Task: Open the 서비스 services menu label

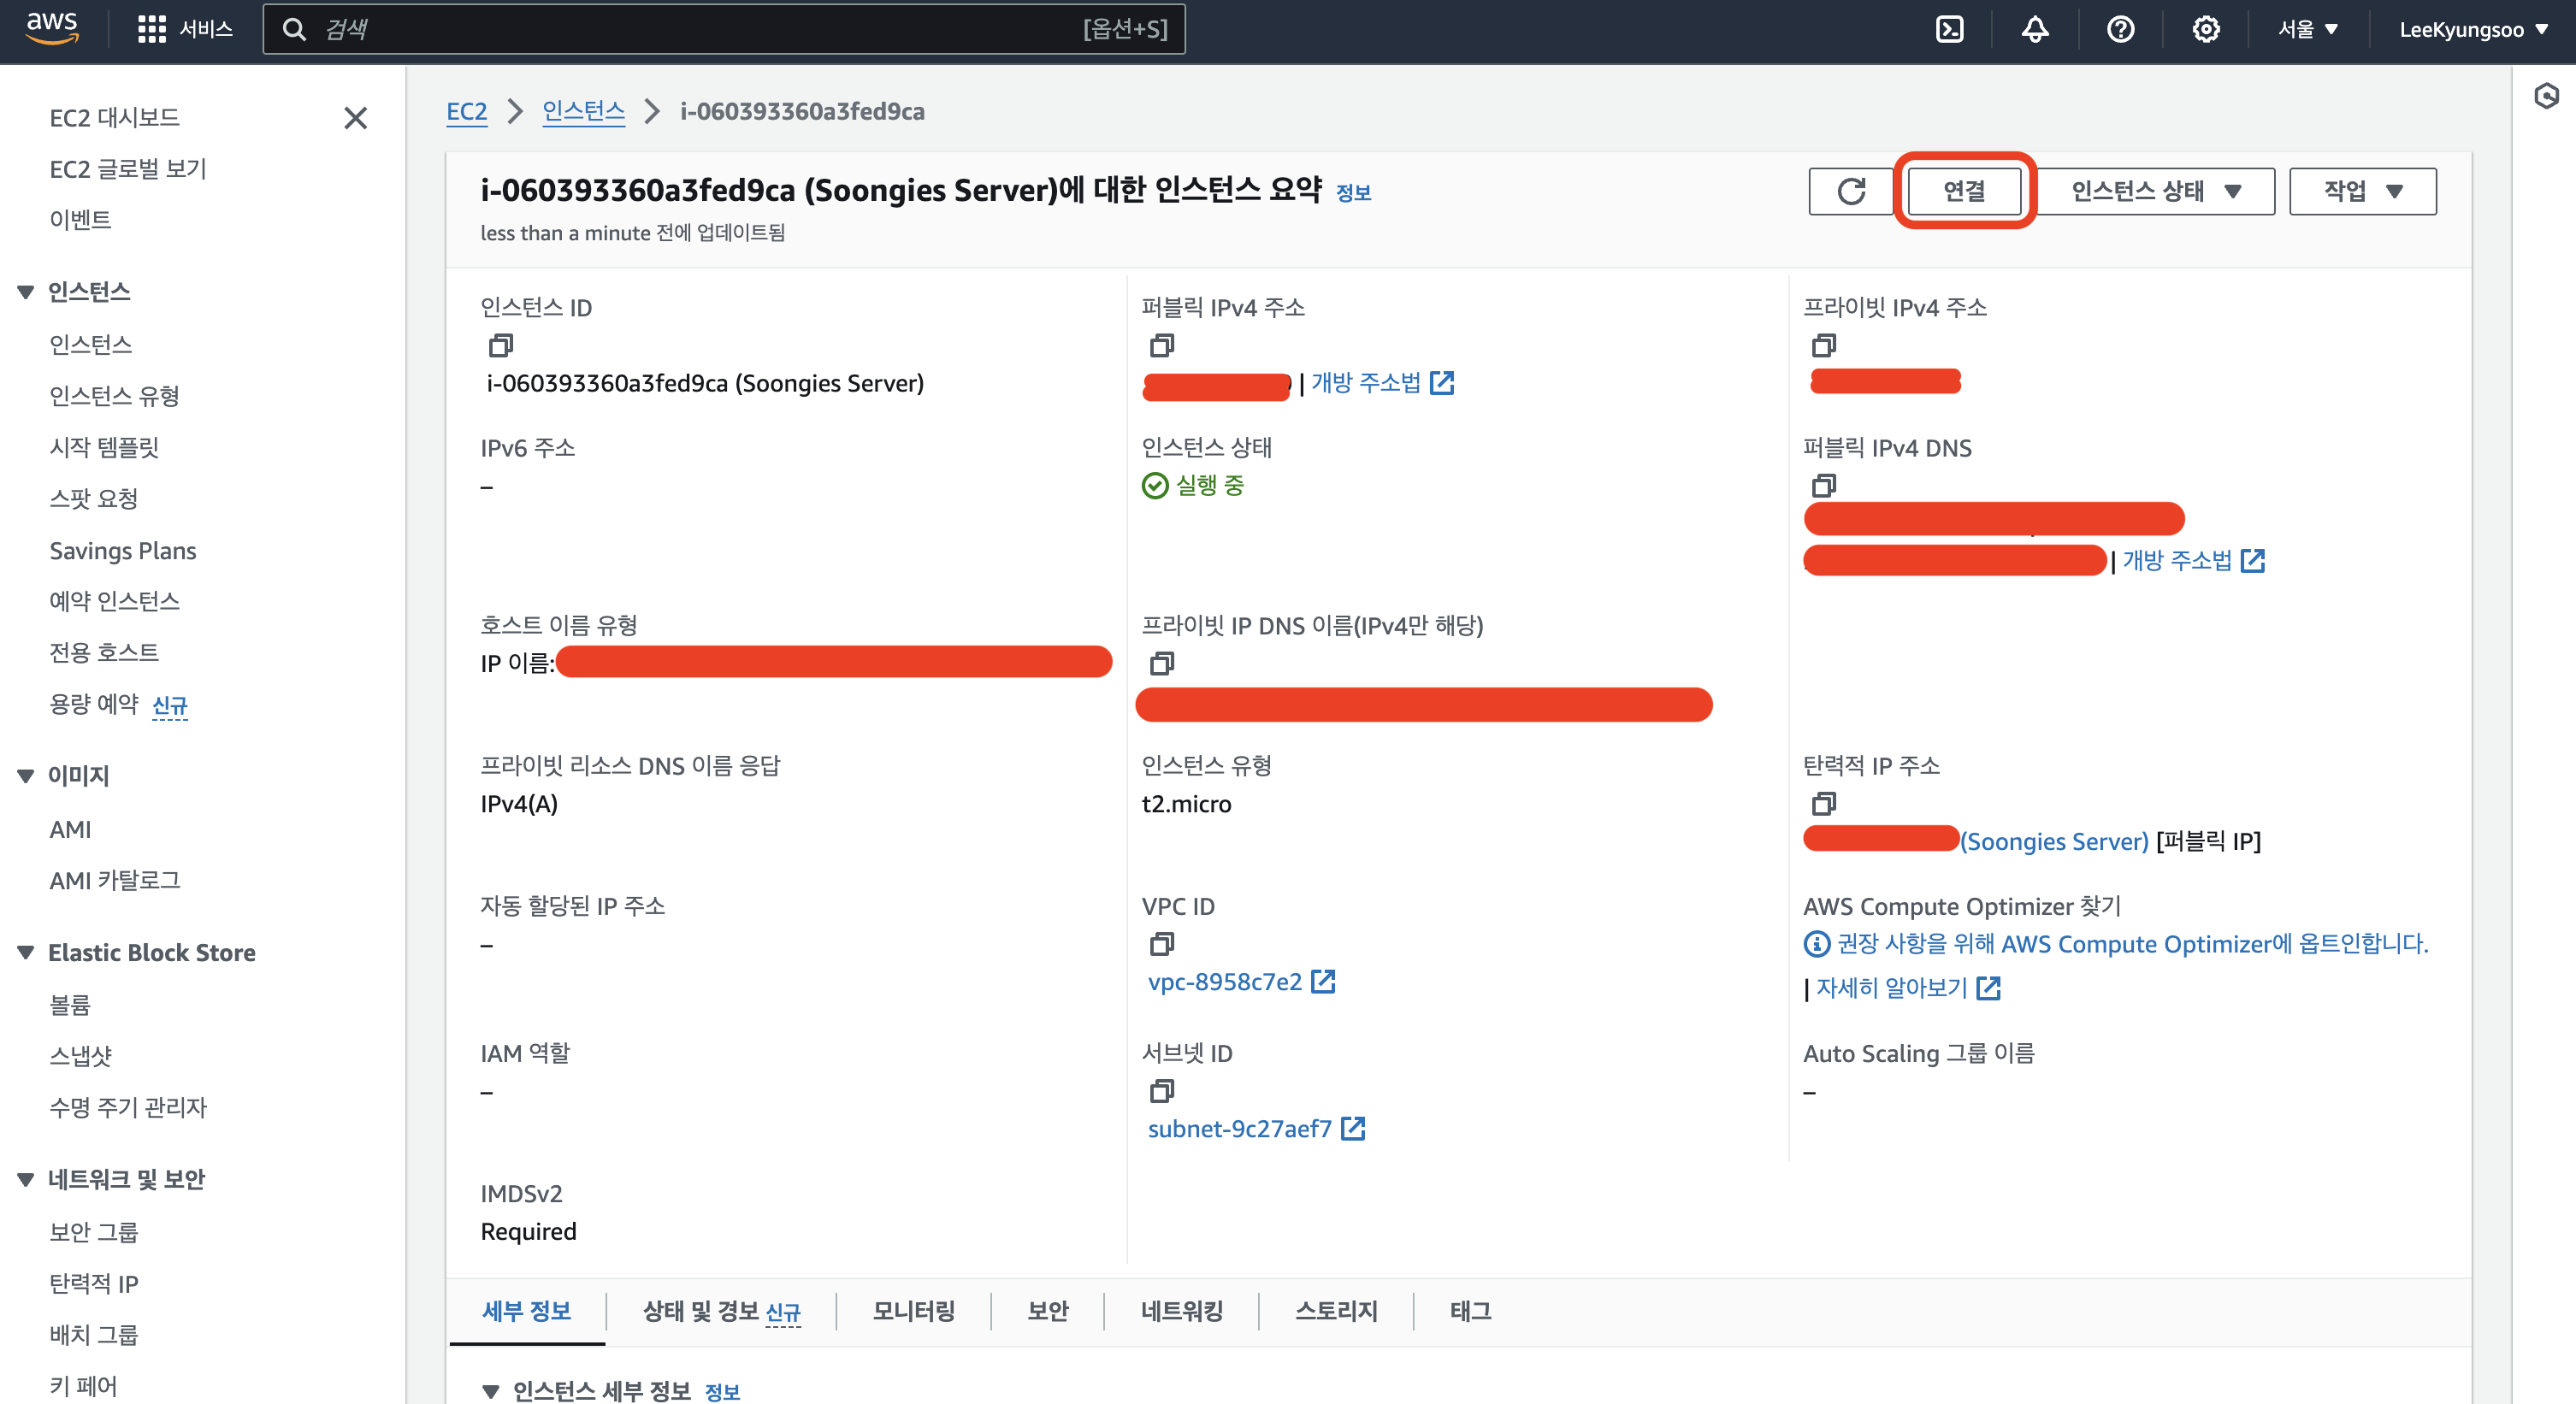Action: [205, 29]
